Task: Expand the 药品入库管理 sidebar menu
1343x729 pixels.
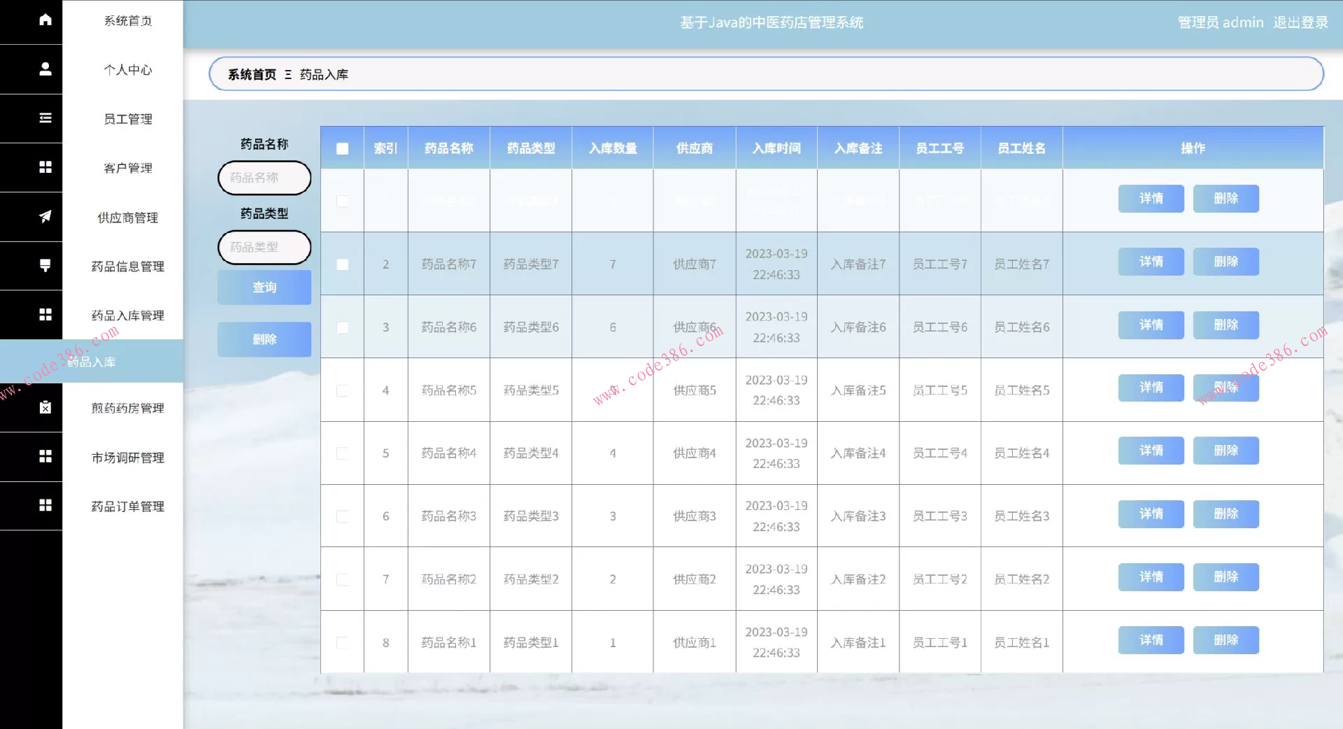Action: [127, 316]
